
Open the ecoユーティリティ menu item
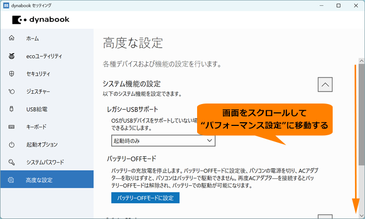pos(47,56)
